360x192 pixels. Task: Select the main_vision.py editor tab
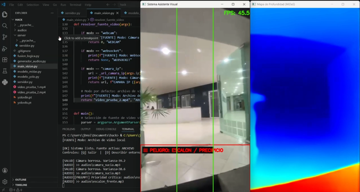(x=104, y=13)
